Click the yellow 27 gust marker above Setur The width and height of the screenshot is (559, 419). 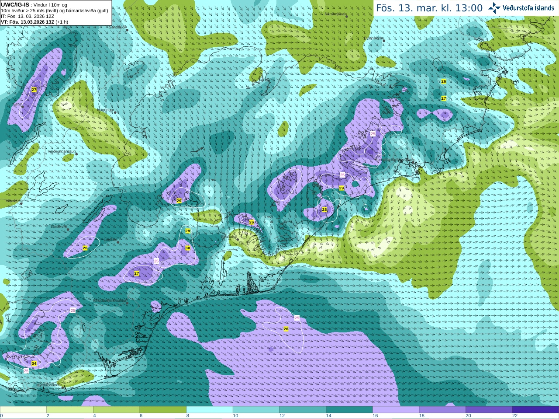[34, 90]
